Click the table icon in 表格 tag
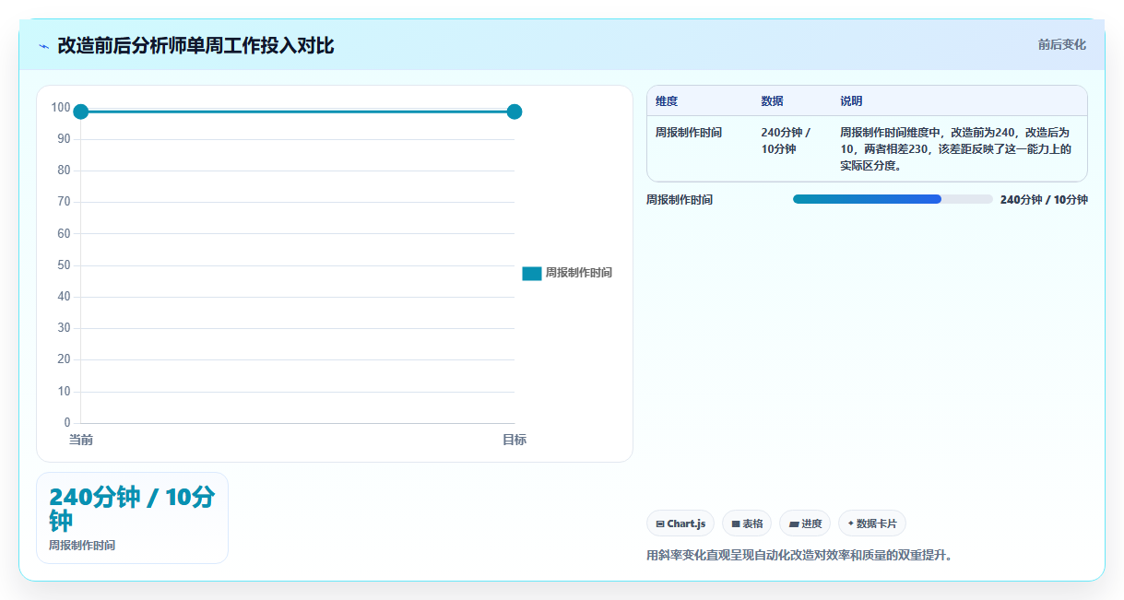This screenshot has height=600, width=1124. (736, 524)
